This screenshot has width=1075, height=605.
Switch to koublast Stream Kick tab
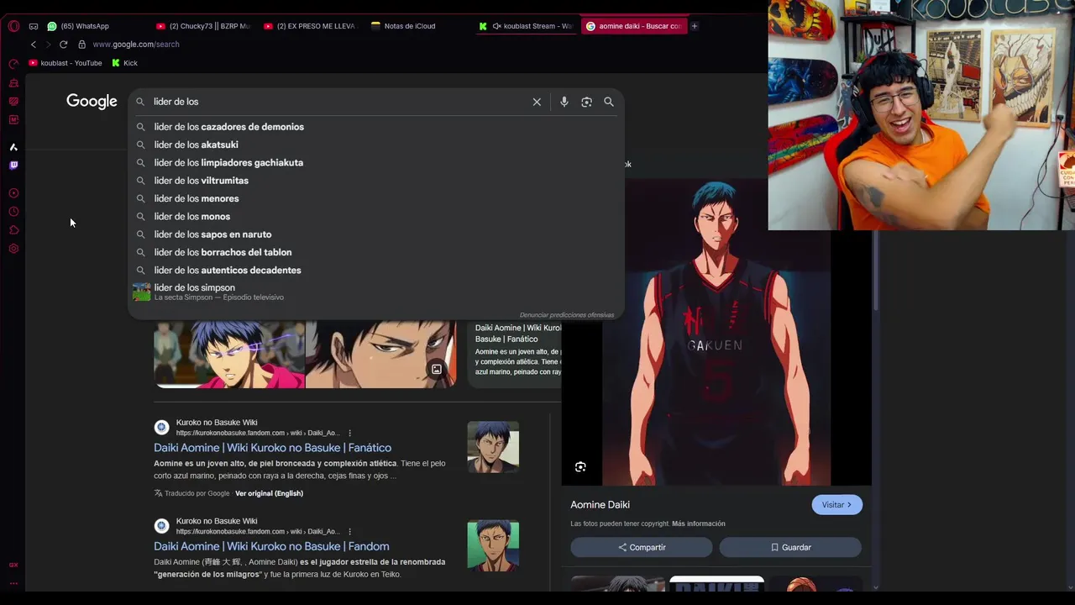(x=526, y=26)
